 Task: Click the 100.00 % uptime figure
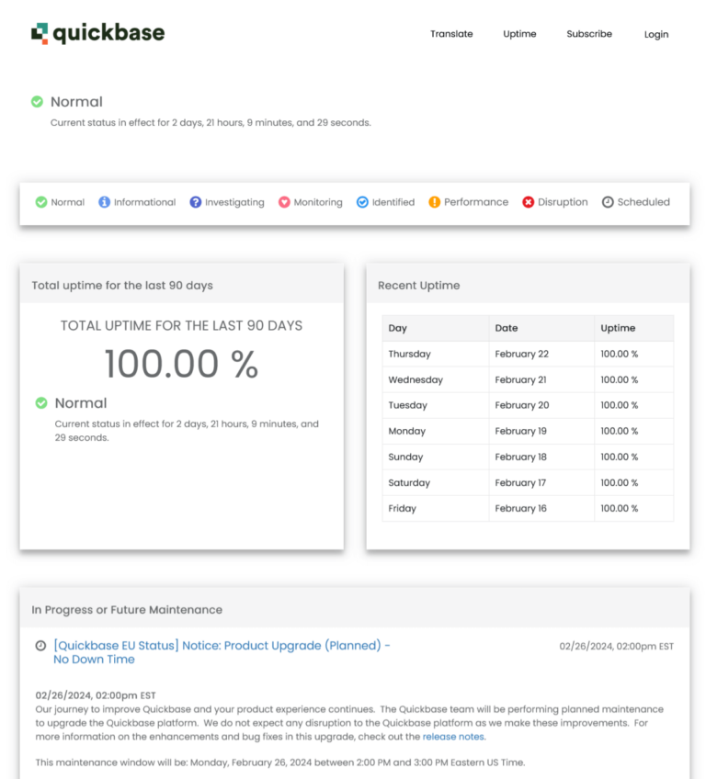(181, 364)
